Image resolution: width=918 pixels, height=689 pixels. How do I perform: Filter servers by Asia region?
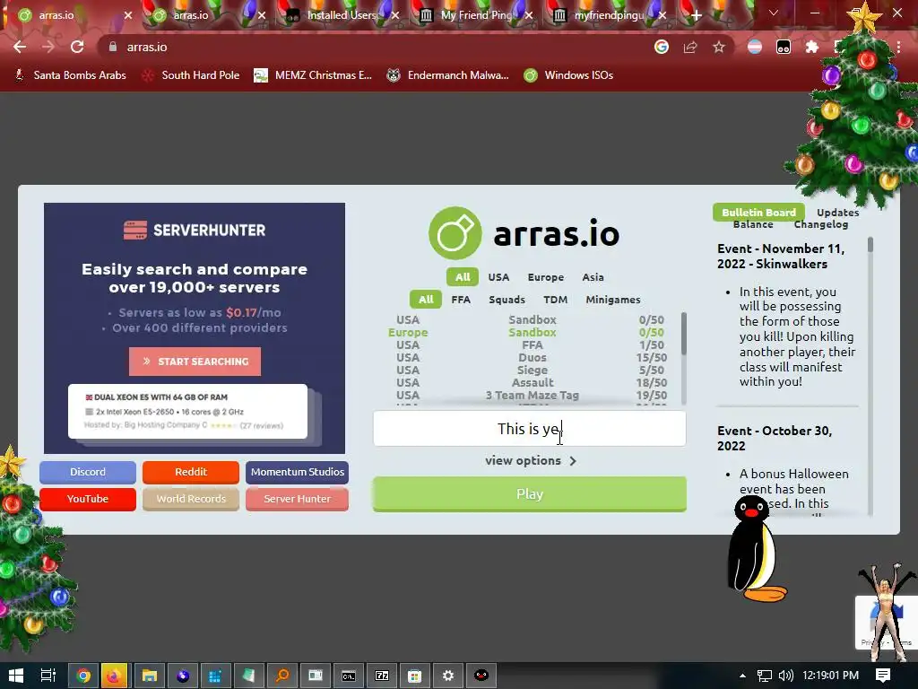(x=593, y=277)
